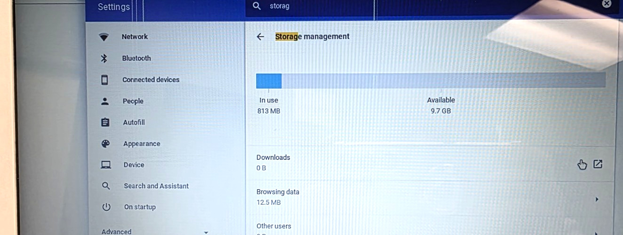Open the Device section
Viewport: 623px width, 235px height.
(x=134, y=165)
